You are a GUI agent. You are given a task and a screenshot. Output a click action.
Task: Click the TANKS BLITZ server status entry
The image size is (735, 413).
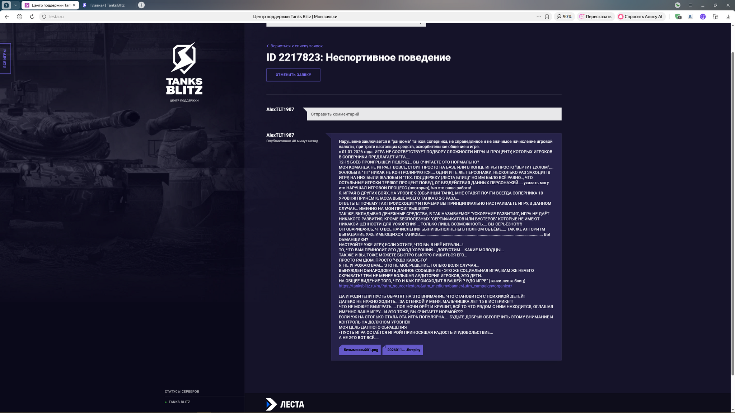point(179,402)
